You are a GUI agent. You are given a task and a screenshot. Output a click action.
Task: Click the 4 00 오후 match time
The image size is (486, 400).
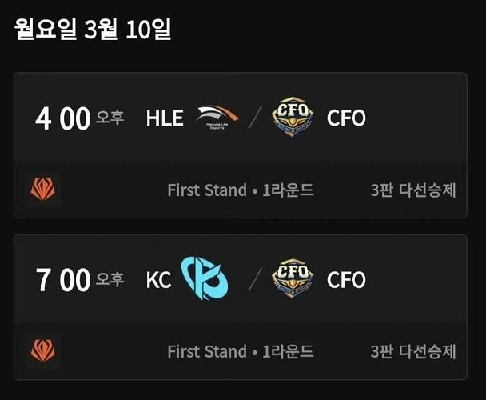(x=79, y=119)
